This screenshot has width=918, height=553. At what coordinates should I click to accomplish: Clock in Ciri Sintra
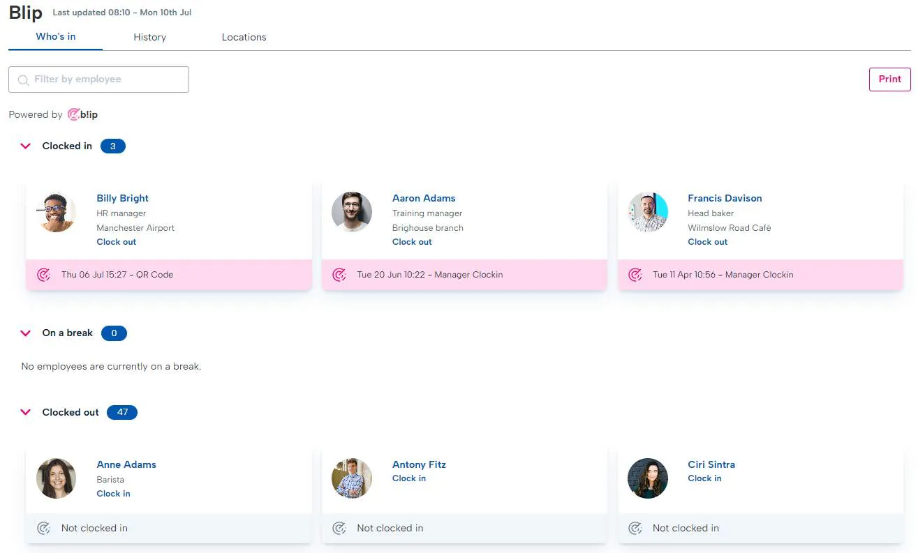[x=704, y=478]
